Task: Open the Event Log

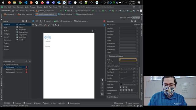Action: 119,103
